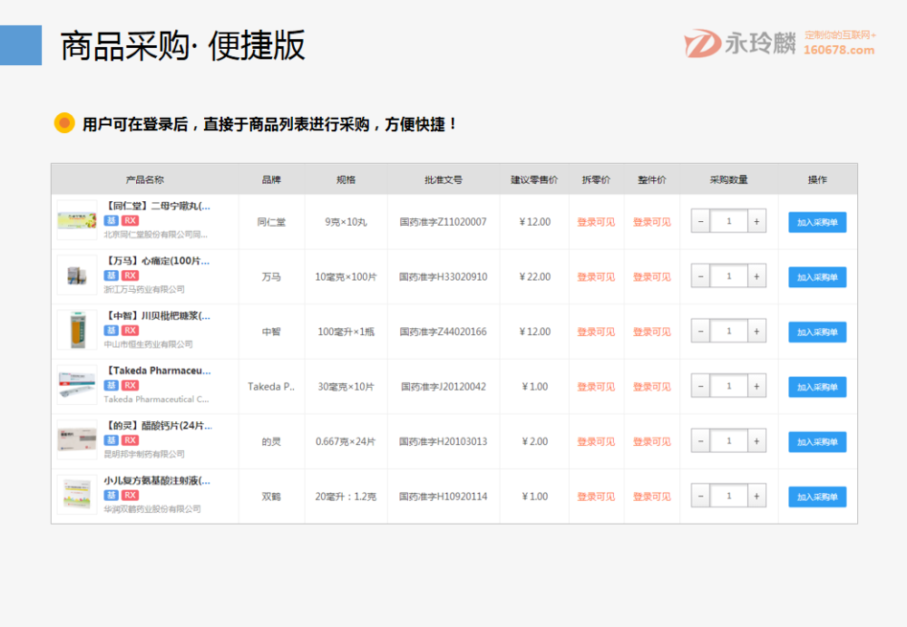Viewport: 907px width, 627px height.
Task: Click 加入采购单 for the Takeda product
Action: pyautogui.click(x=815, y=386)
